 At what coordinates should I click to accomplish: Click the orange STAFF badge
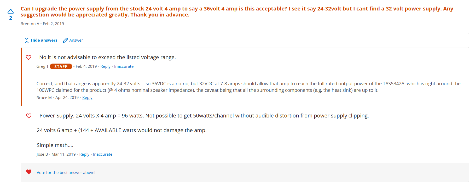[61, 66]
